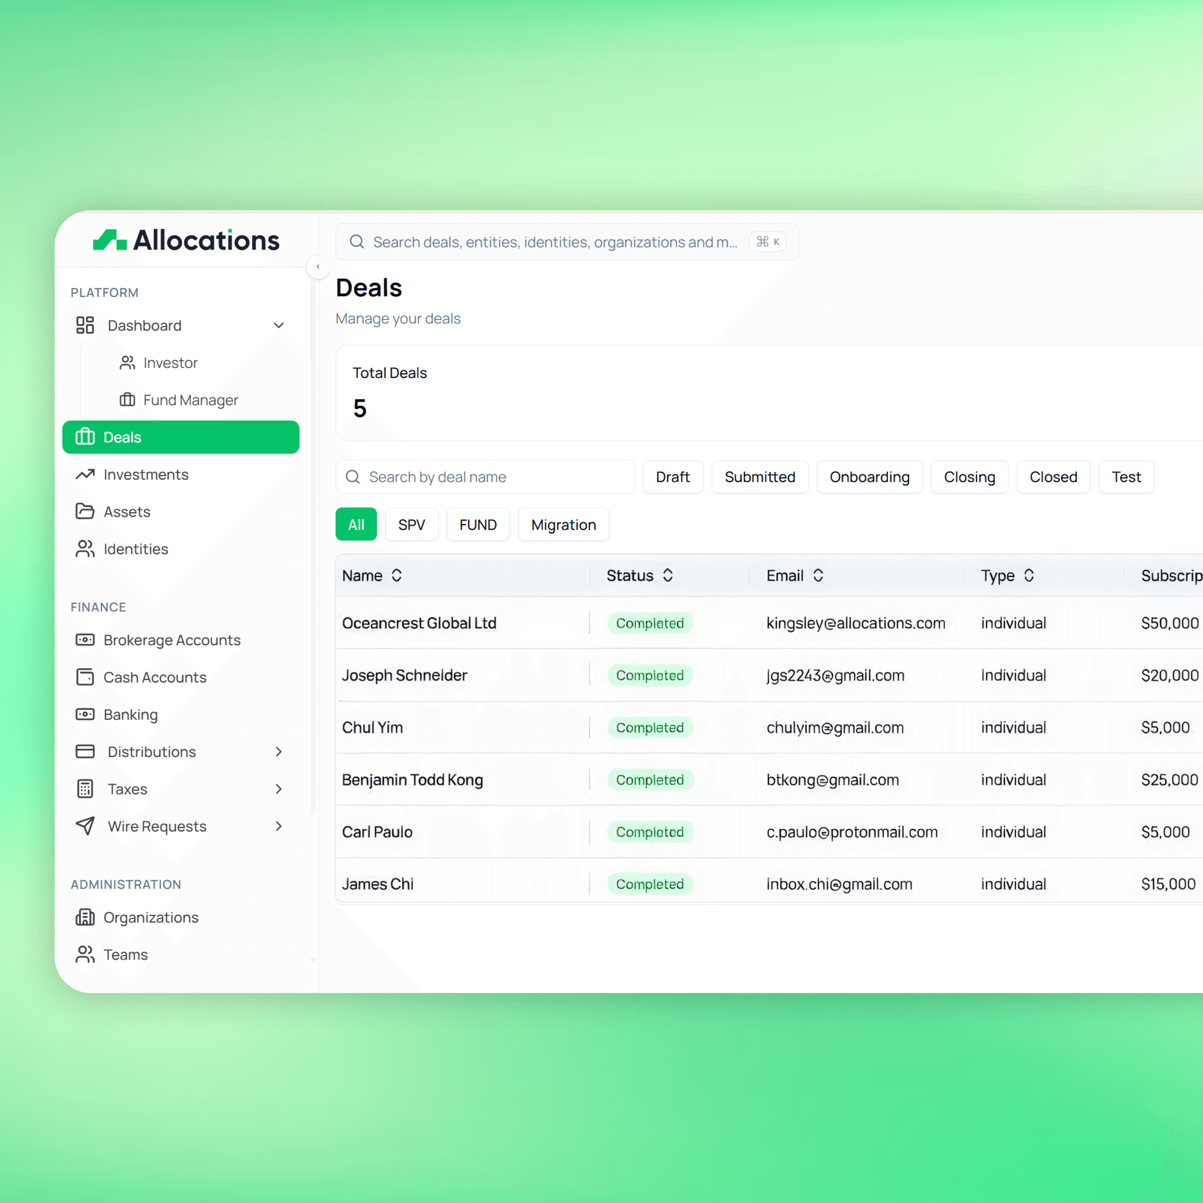Click the Organizations building icon
Viewport: 1203px width, 1203px height.
pyautogui.click(x=85, y=917)
